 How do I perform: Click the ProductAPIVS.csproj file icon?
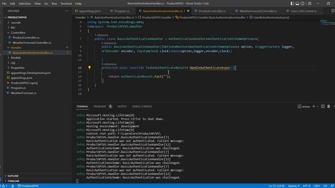[x=8, y=83]
